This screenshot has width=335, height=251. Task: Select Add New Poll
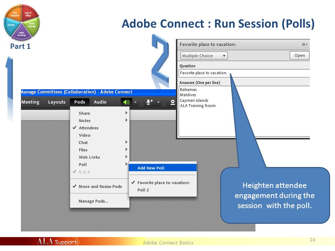click(x=163, y=168)
